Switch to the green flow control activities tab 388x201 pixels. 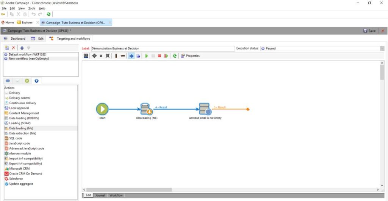27,81
